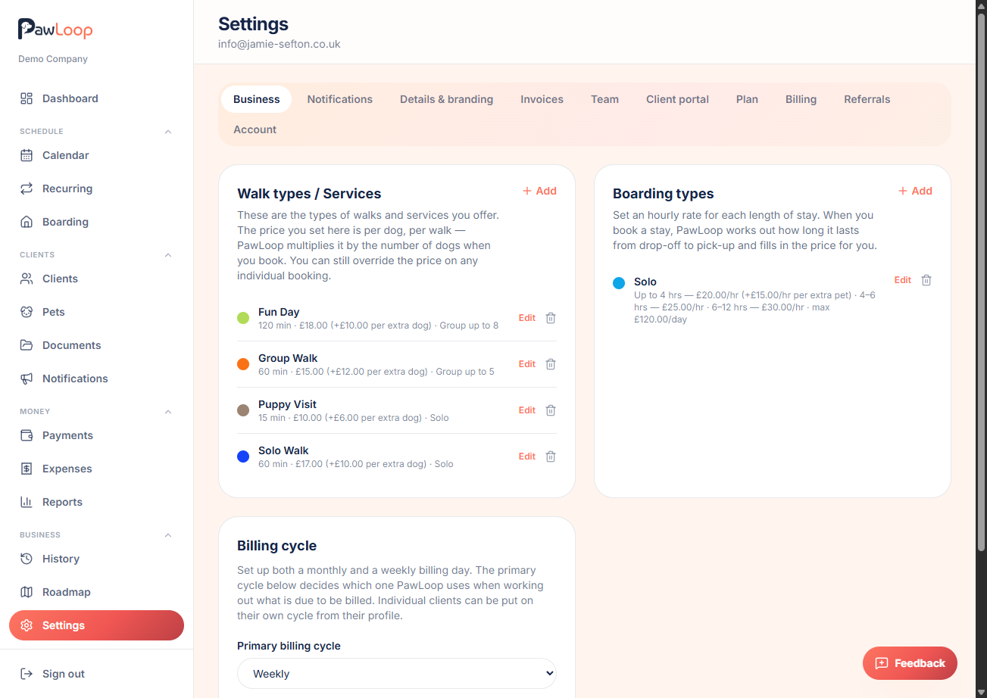
Task: Delete the Solo boarding type
Action: click(x=926, y=280)
